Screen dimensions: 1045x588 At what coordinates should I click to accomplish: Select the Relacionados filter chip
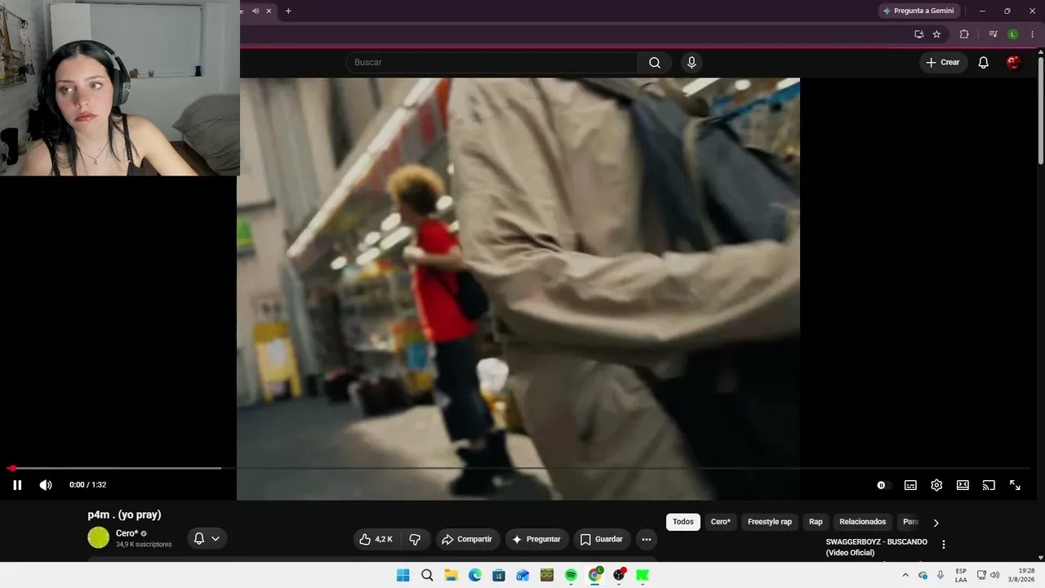pyautogui.click(x=863, y=522)
